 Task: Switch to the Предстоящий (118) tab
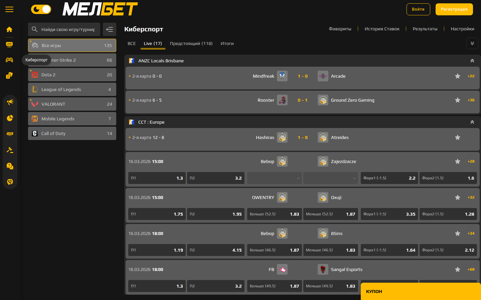pyautogui.click(x=191, y=43)
